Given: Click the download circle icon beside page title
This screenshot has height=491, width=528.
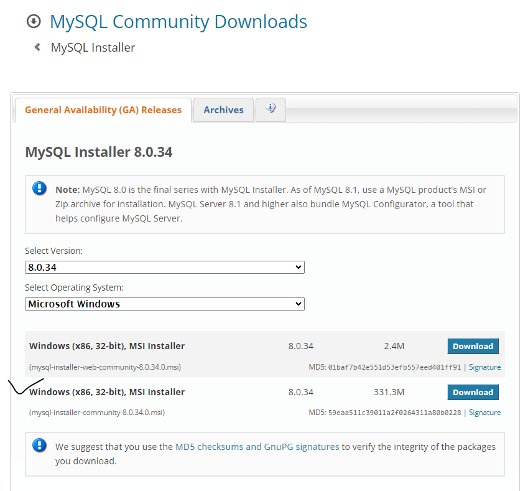Looking at the screenshot, I should [x=34, y=22].
